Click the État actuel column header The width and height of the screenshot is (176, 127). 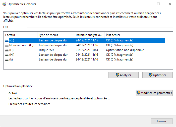click(x=135, y=35)
